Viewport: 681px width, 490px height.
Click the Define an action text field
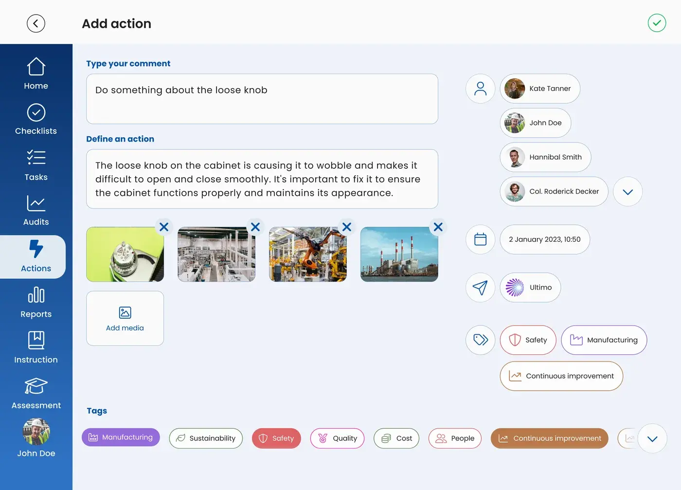(262, 179)
